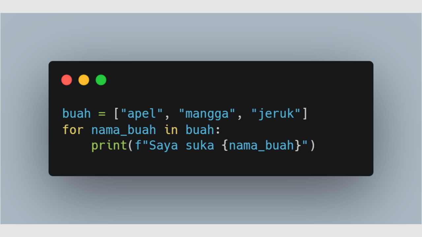Click the green maximize dot
Screen dimensions: 422x237
(x=101, y=80)
